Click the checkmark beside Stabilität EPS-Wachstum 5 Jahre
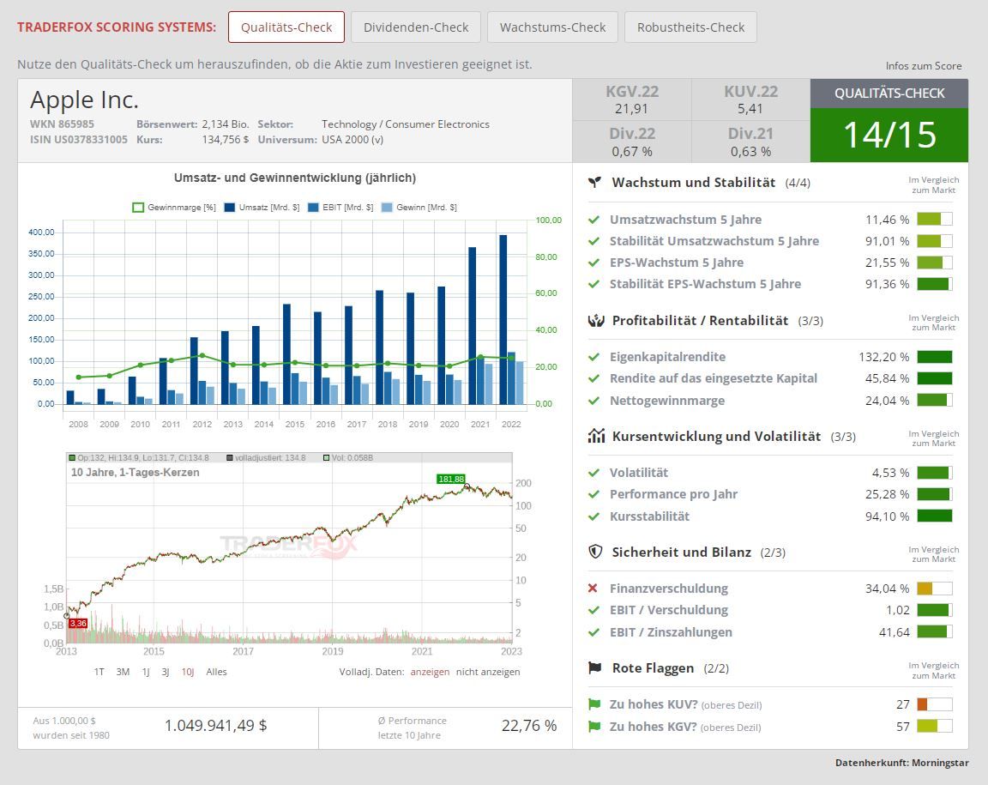 point(593,284)
